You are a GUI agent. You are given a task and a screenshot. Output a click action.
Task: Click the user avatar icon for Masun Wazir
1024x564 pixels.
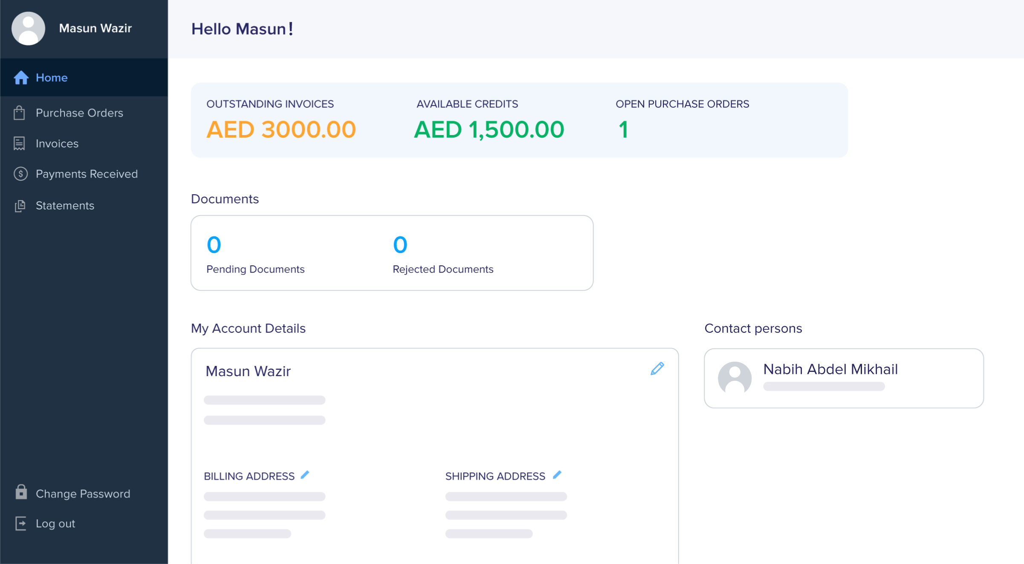pyautogui.click(x=28, y=29)
